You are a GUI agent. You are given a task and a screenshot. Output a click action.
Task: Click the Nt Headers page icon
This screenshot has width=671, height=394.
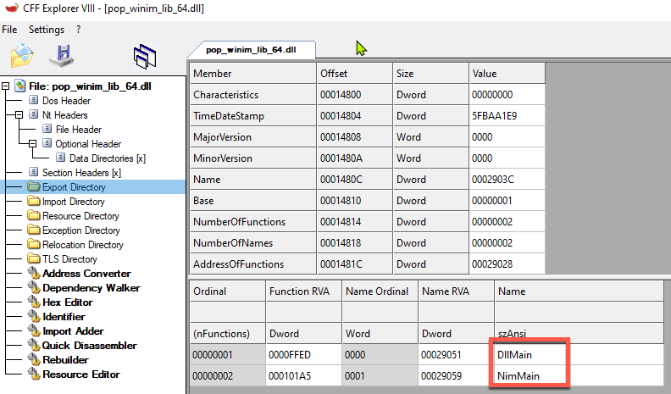[33, 114]
